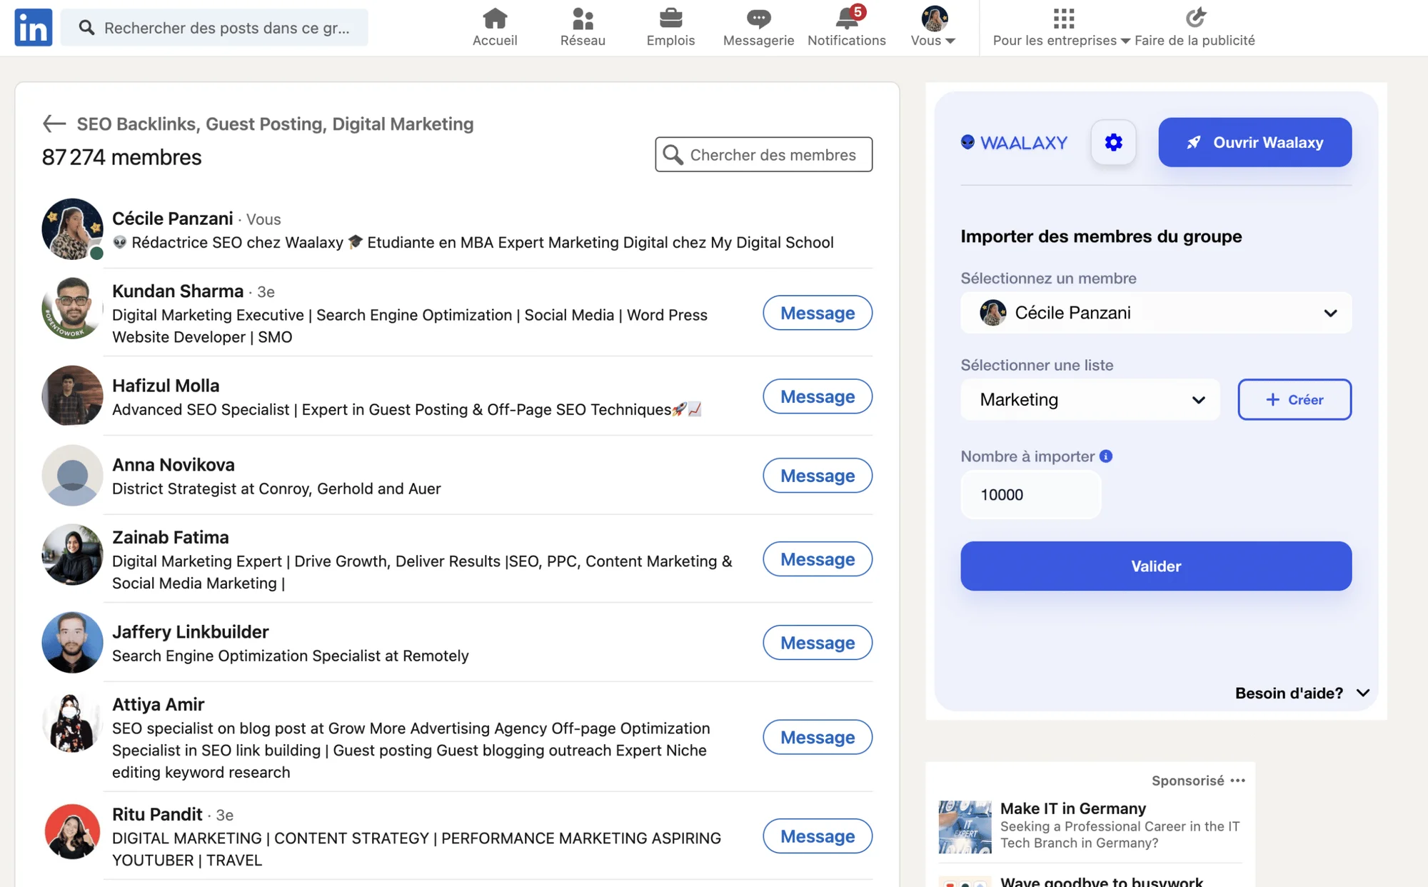Screen dimensions: 1428x887
Task: Create a new list with Créer
Action: pyautogui.click(x=1294, y=400)
